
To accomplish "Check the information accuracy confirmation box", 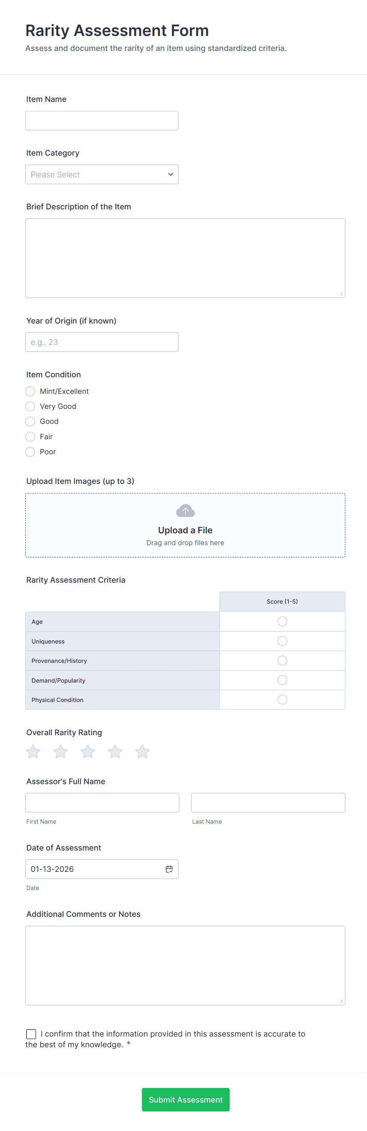I will 31,1034.
